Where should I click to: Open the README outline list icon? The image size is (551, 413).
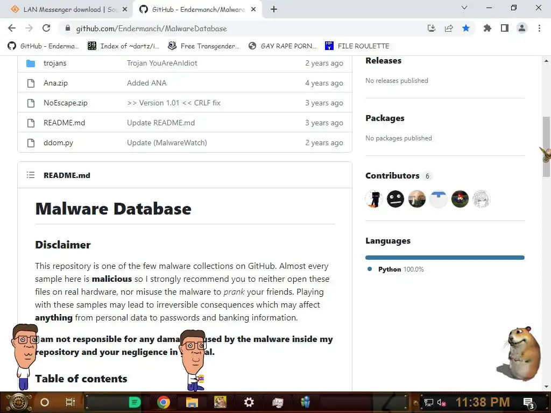pos(31,175)
